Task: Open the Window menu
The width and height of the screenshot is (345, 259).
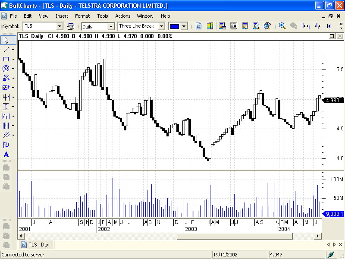Action: 145,16
